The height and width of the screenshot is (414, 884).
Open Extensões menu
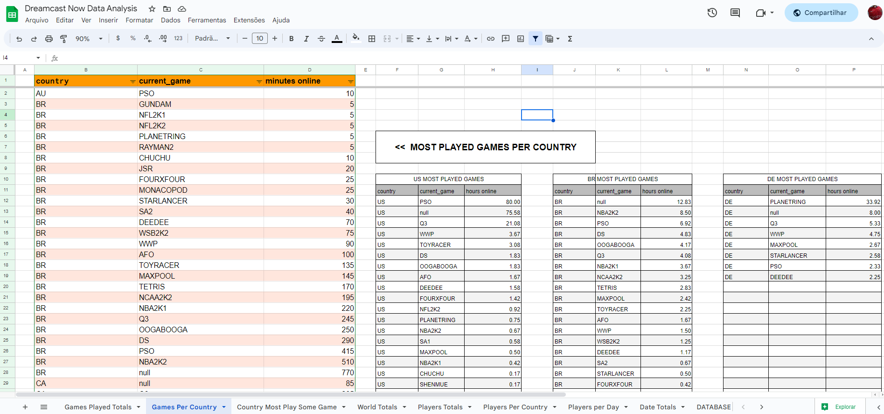(249, 20)
